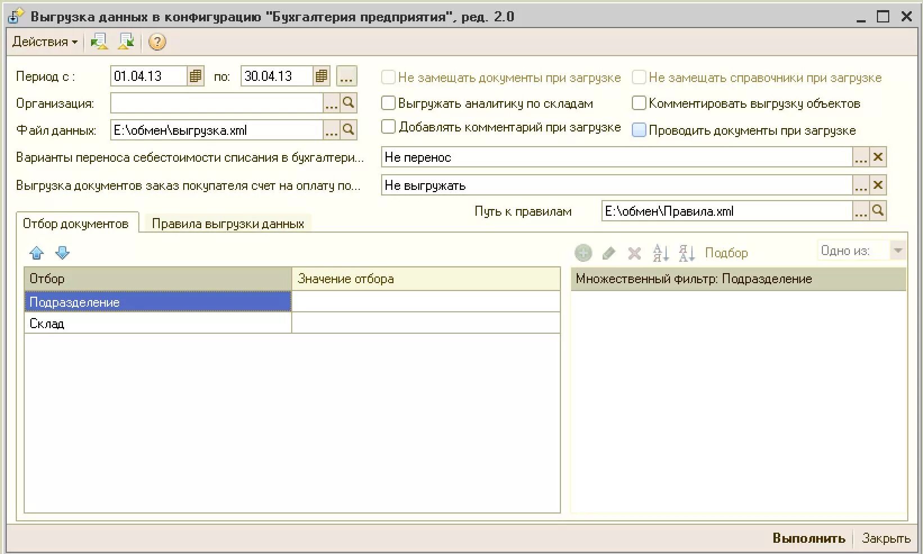This screenshot has height=554, width=923.
Task: Toggle Не замещать справочники при загрузке checkbox
Action: click(x=639, y=77)
